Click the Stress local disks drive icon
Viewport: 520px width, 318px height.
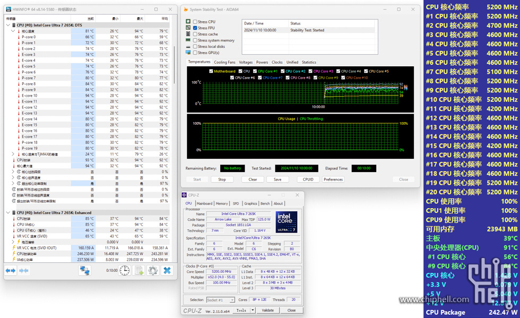pos(188,47)
